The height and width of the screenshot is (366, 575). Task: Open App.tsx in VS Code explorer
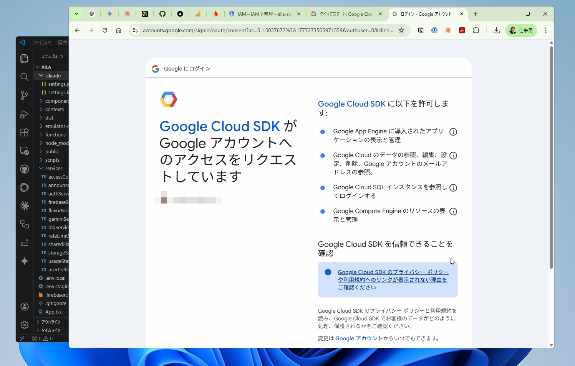coord(53,312)
